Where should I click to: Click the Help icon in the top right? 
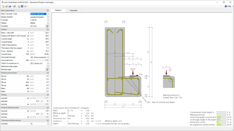tap(226, 6)
